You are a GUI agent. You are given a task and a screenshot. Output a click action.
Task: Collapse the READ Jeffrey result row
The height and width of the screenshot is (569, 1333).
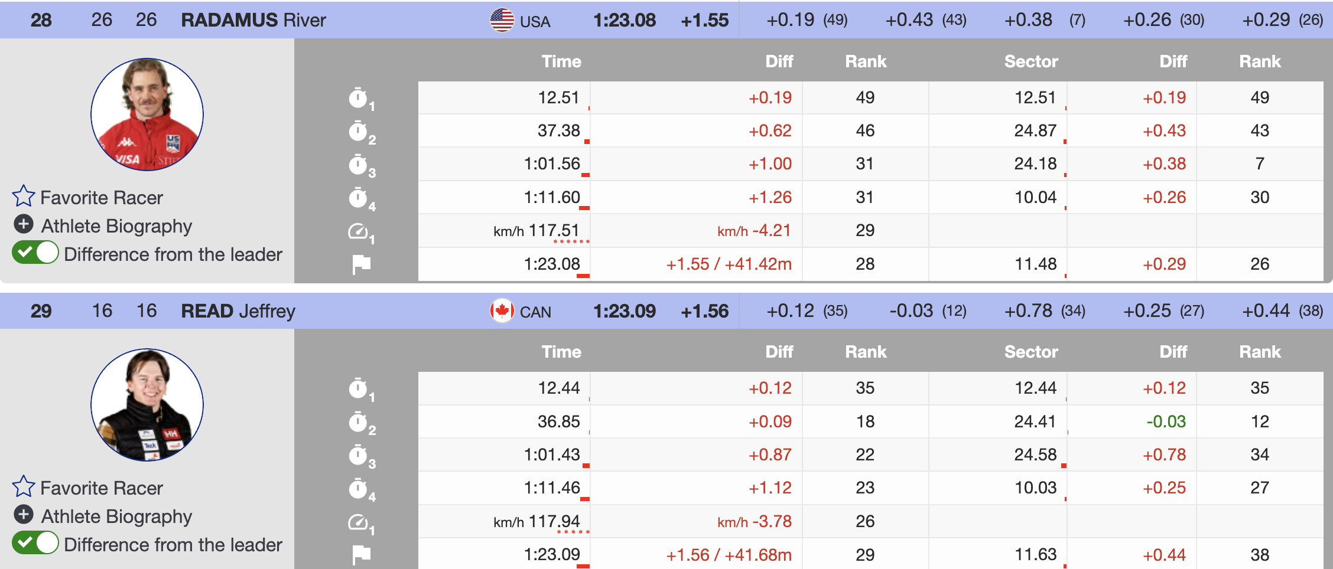click(x=238, y=311)
